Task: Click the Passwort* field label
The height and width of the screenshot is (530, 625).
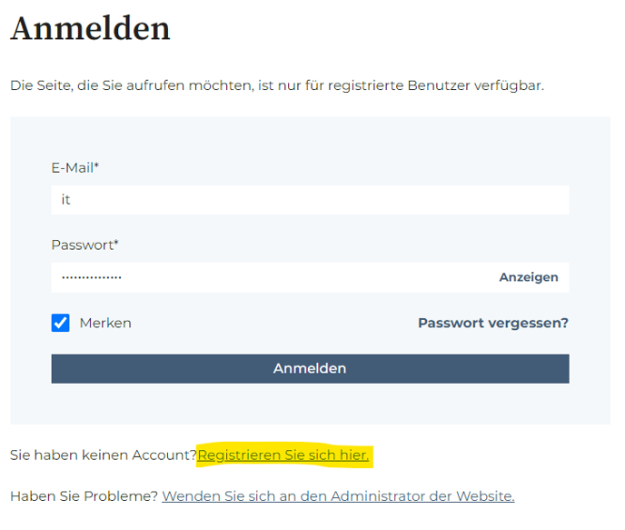Action: 84,245
